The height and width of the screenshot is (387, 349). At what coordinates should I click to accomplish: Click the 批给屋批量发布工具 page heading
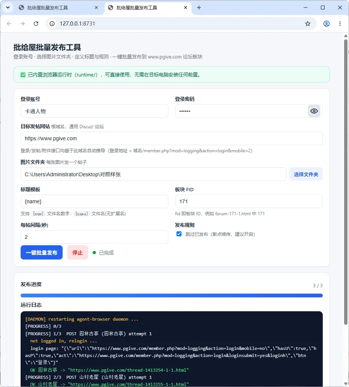click(x=47, y=47)
